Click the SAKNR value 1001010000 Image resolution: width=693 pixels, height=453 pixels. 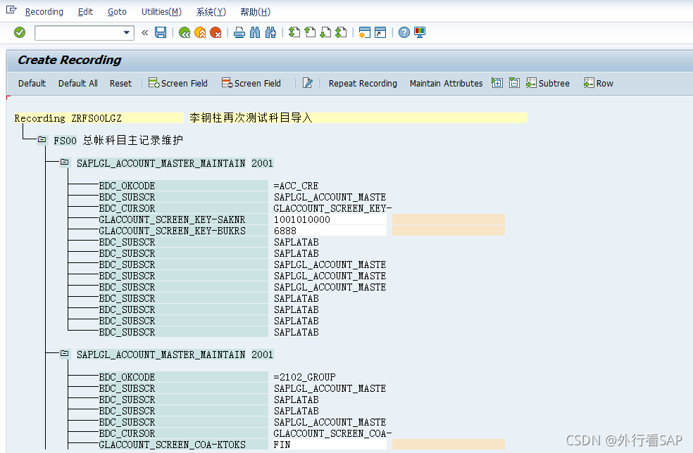coord(330,219)
